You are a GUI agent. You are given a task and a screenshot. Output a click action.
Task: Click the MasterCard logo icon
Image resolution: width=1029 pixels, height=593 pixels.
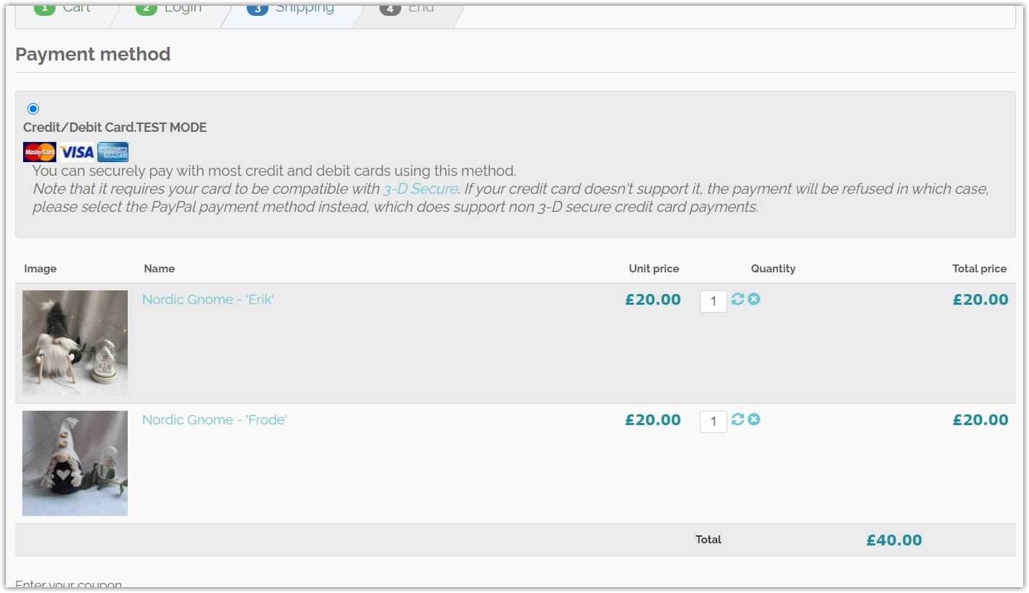coord(40,152)
